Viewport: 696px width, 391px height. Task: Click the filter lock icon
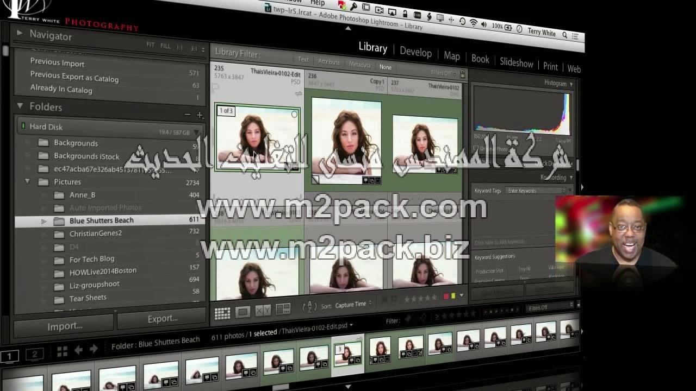pyautogui.click(x=463, y=74)
